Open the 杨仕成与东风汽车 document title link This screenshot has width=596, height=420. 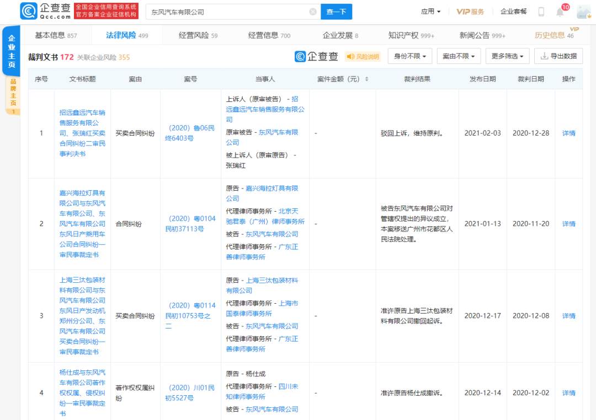pyautogui.click(x=82, y=392)
